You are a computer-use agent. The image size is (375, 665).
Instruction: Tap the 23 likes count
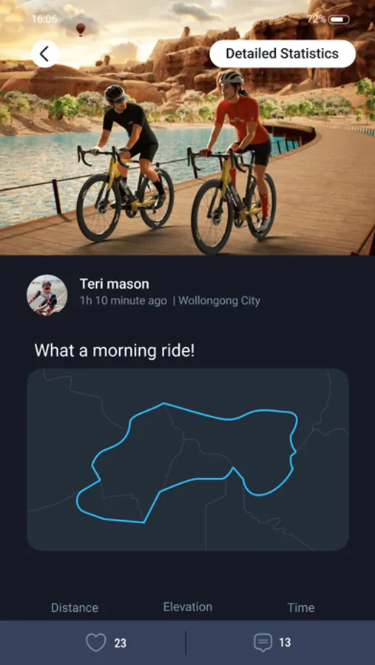(120, 643)
